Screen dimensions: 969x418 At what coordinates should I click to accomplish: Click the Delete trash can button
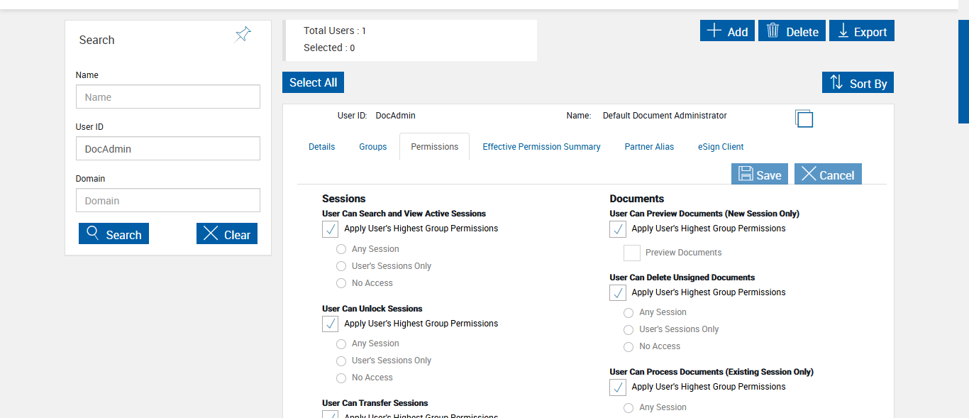pos(792,31)
